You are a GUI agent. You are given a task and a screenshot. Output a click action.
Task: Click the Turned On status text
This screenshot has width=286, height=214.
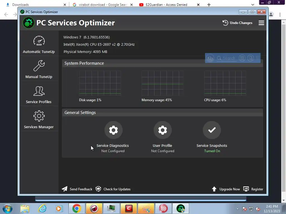pos(212,151)
